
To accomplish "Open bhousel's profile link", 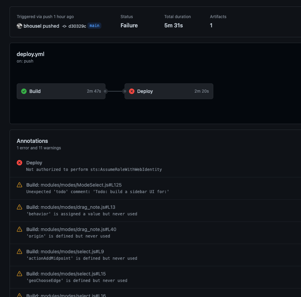I will [x=33, y=26].
